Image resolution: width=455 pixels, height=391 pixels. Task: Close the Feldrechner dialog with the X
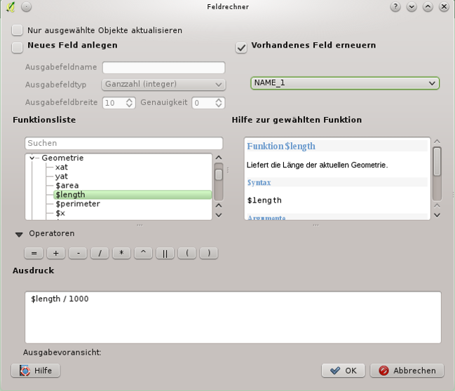444,7
